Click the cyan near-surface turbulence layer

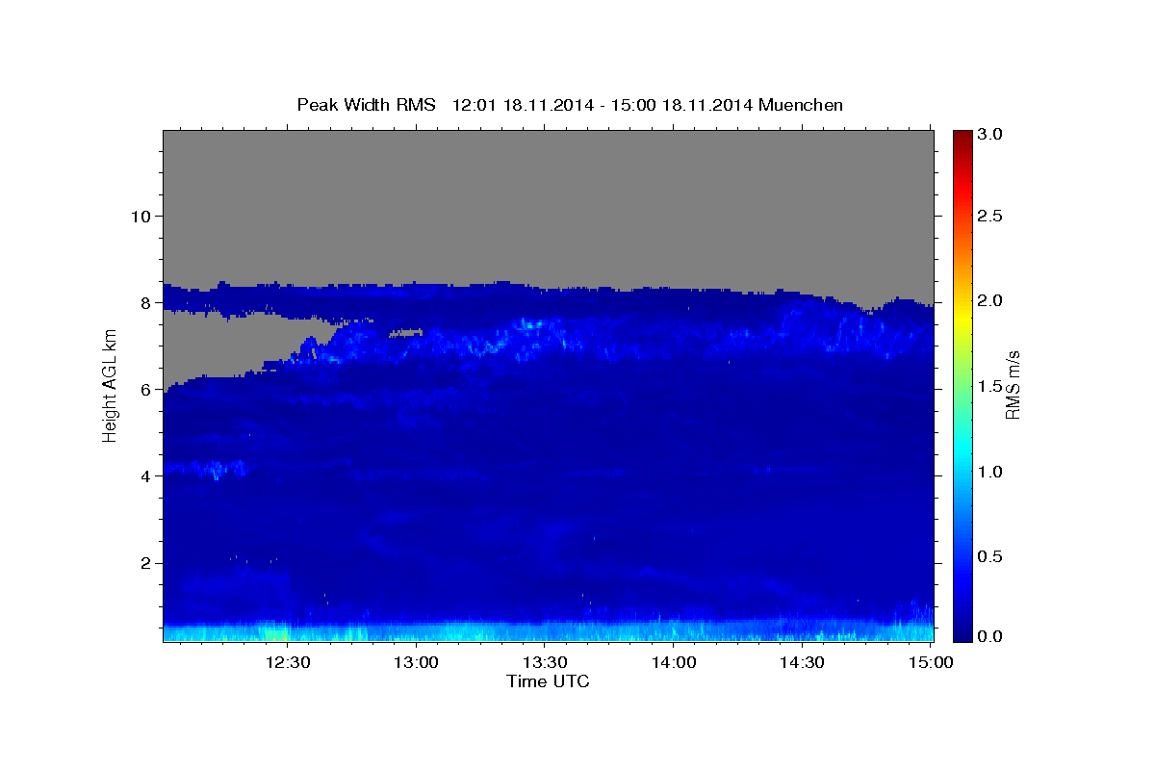[548, 632]
